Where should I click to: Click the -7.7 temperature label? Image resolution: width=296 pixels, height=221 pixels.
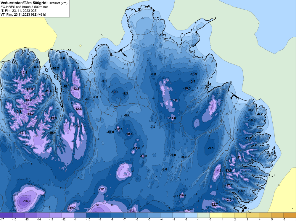coord(153,127)
